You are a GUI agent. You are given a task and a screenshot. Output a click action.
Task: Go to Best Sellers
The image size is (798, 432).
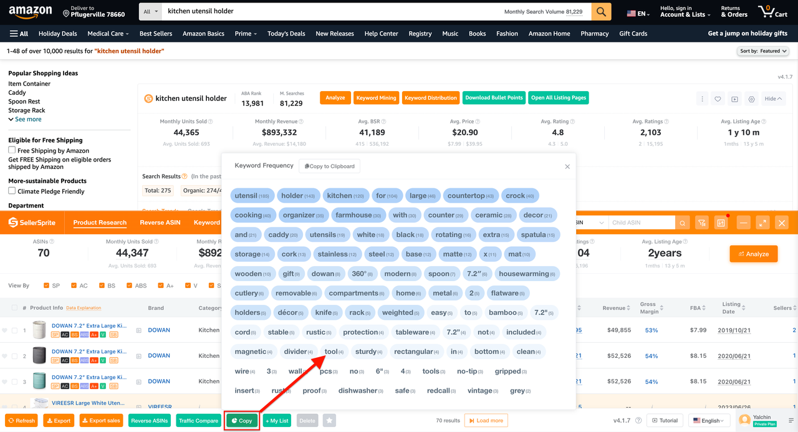click(156, 34)
